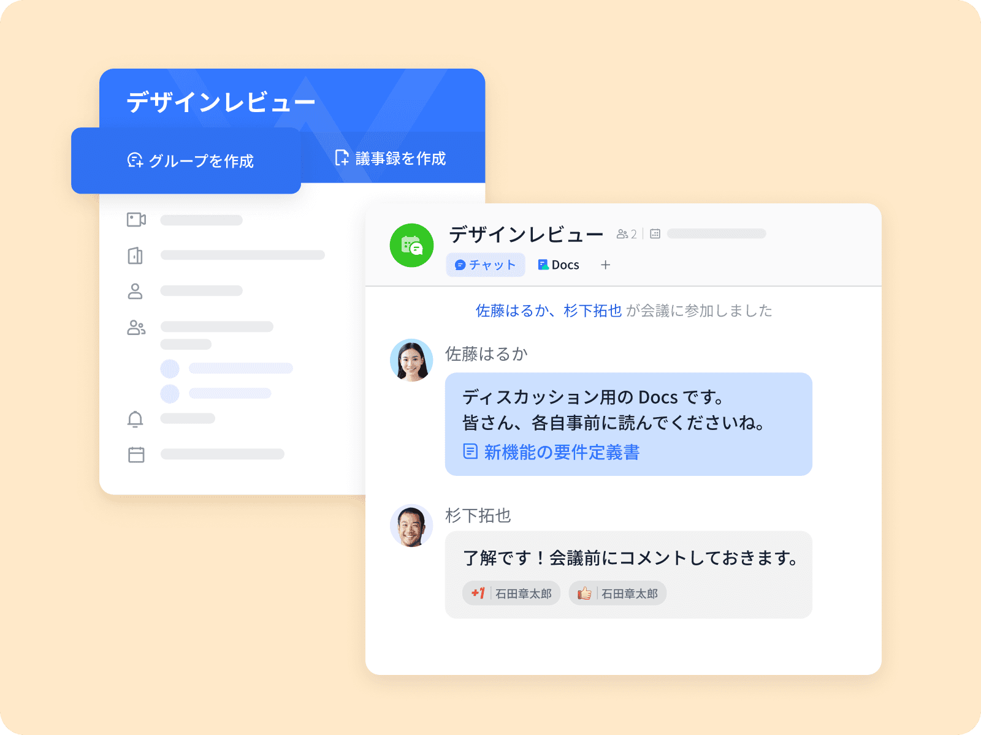Add a new tab with plus icon
The width and height of the screenshot is (981, 735).
[606, 265]
